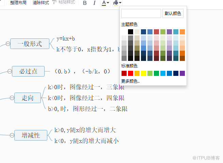Pick the red standard color swatch
This screenshot has height=163, width=223.
[131, 73]
